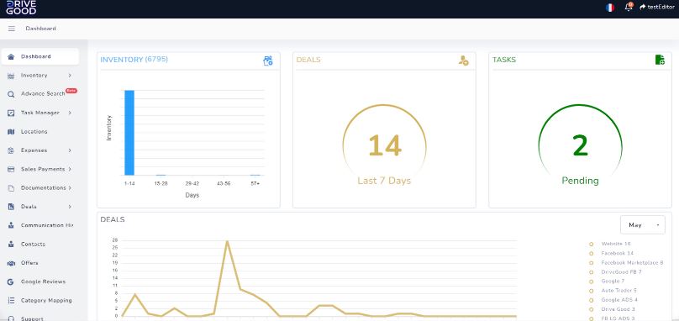Expand the Inventory submenu chevron
679x321 pixels.
click(70, 76)
